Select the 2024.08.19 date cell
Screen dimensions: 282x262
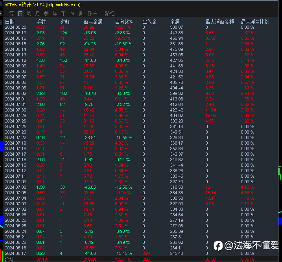15,33
